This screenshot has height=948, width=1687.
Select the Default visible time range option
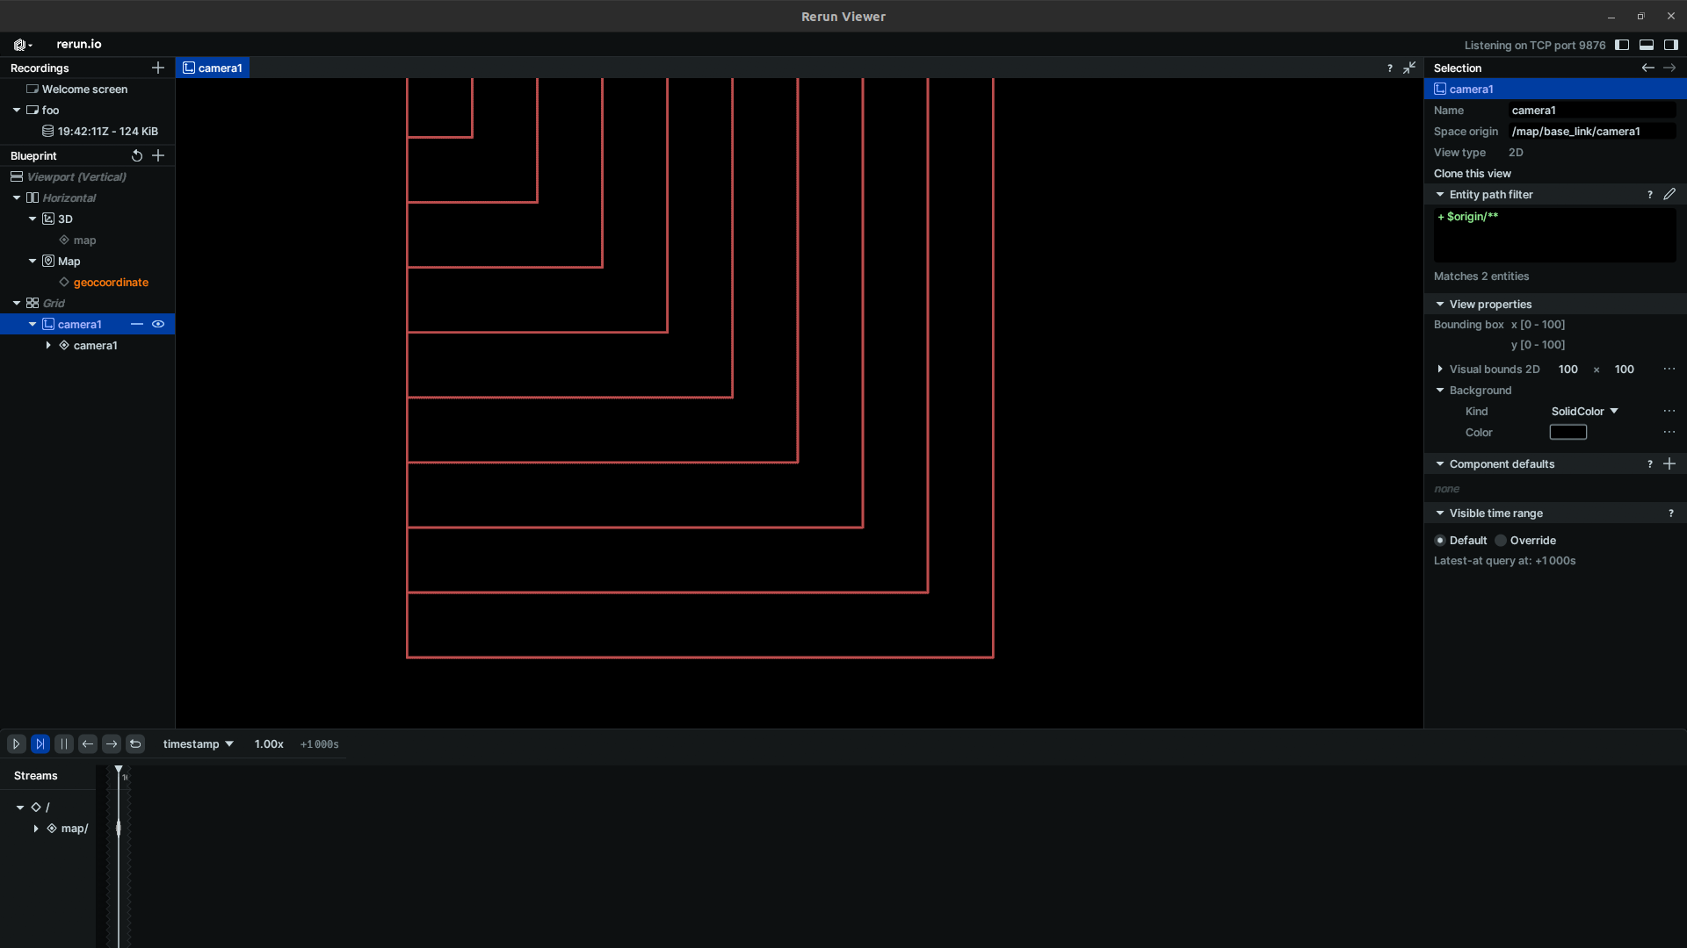(x=1441, y=541)
